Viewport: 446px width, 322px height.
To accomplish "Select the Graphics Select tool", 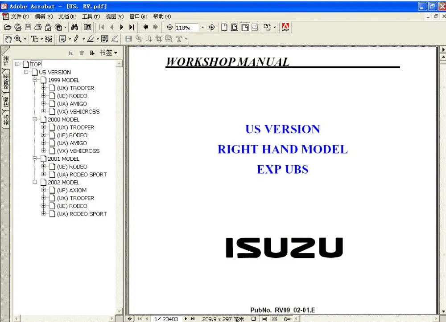I will tap(49, 39).
